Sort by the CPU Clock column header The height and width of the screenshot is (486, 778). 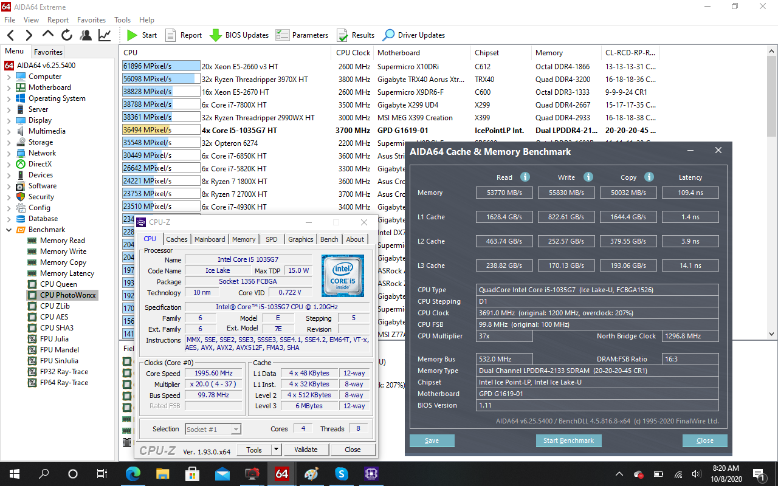(353, 53)
